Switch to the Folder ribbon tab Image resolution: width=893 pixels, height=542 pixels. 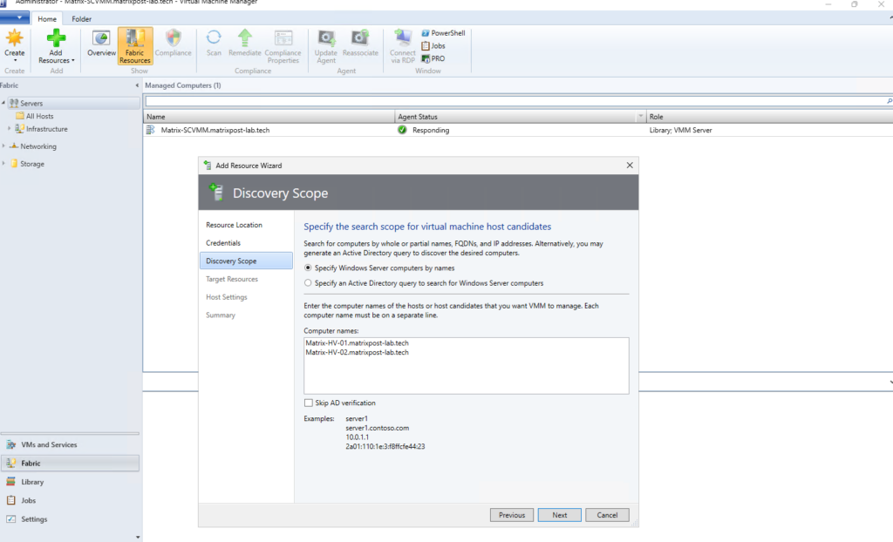click(81, 19)
